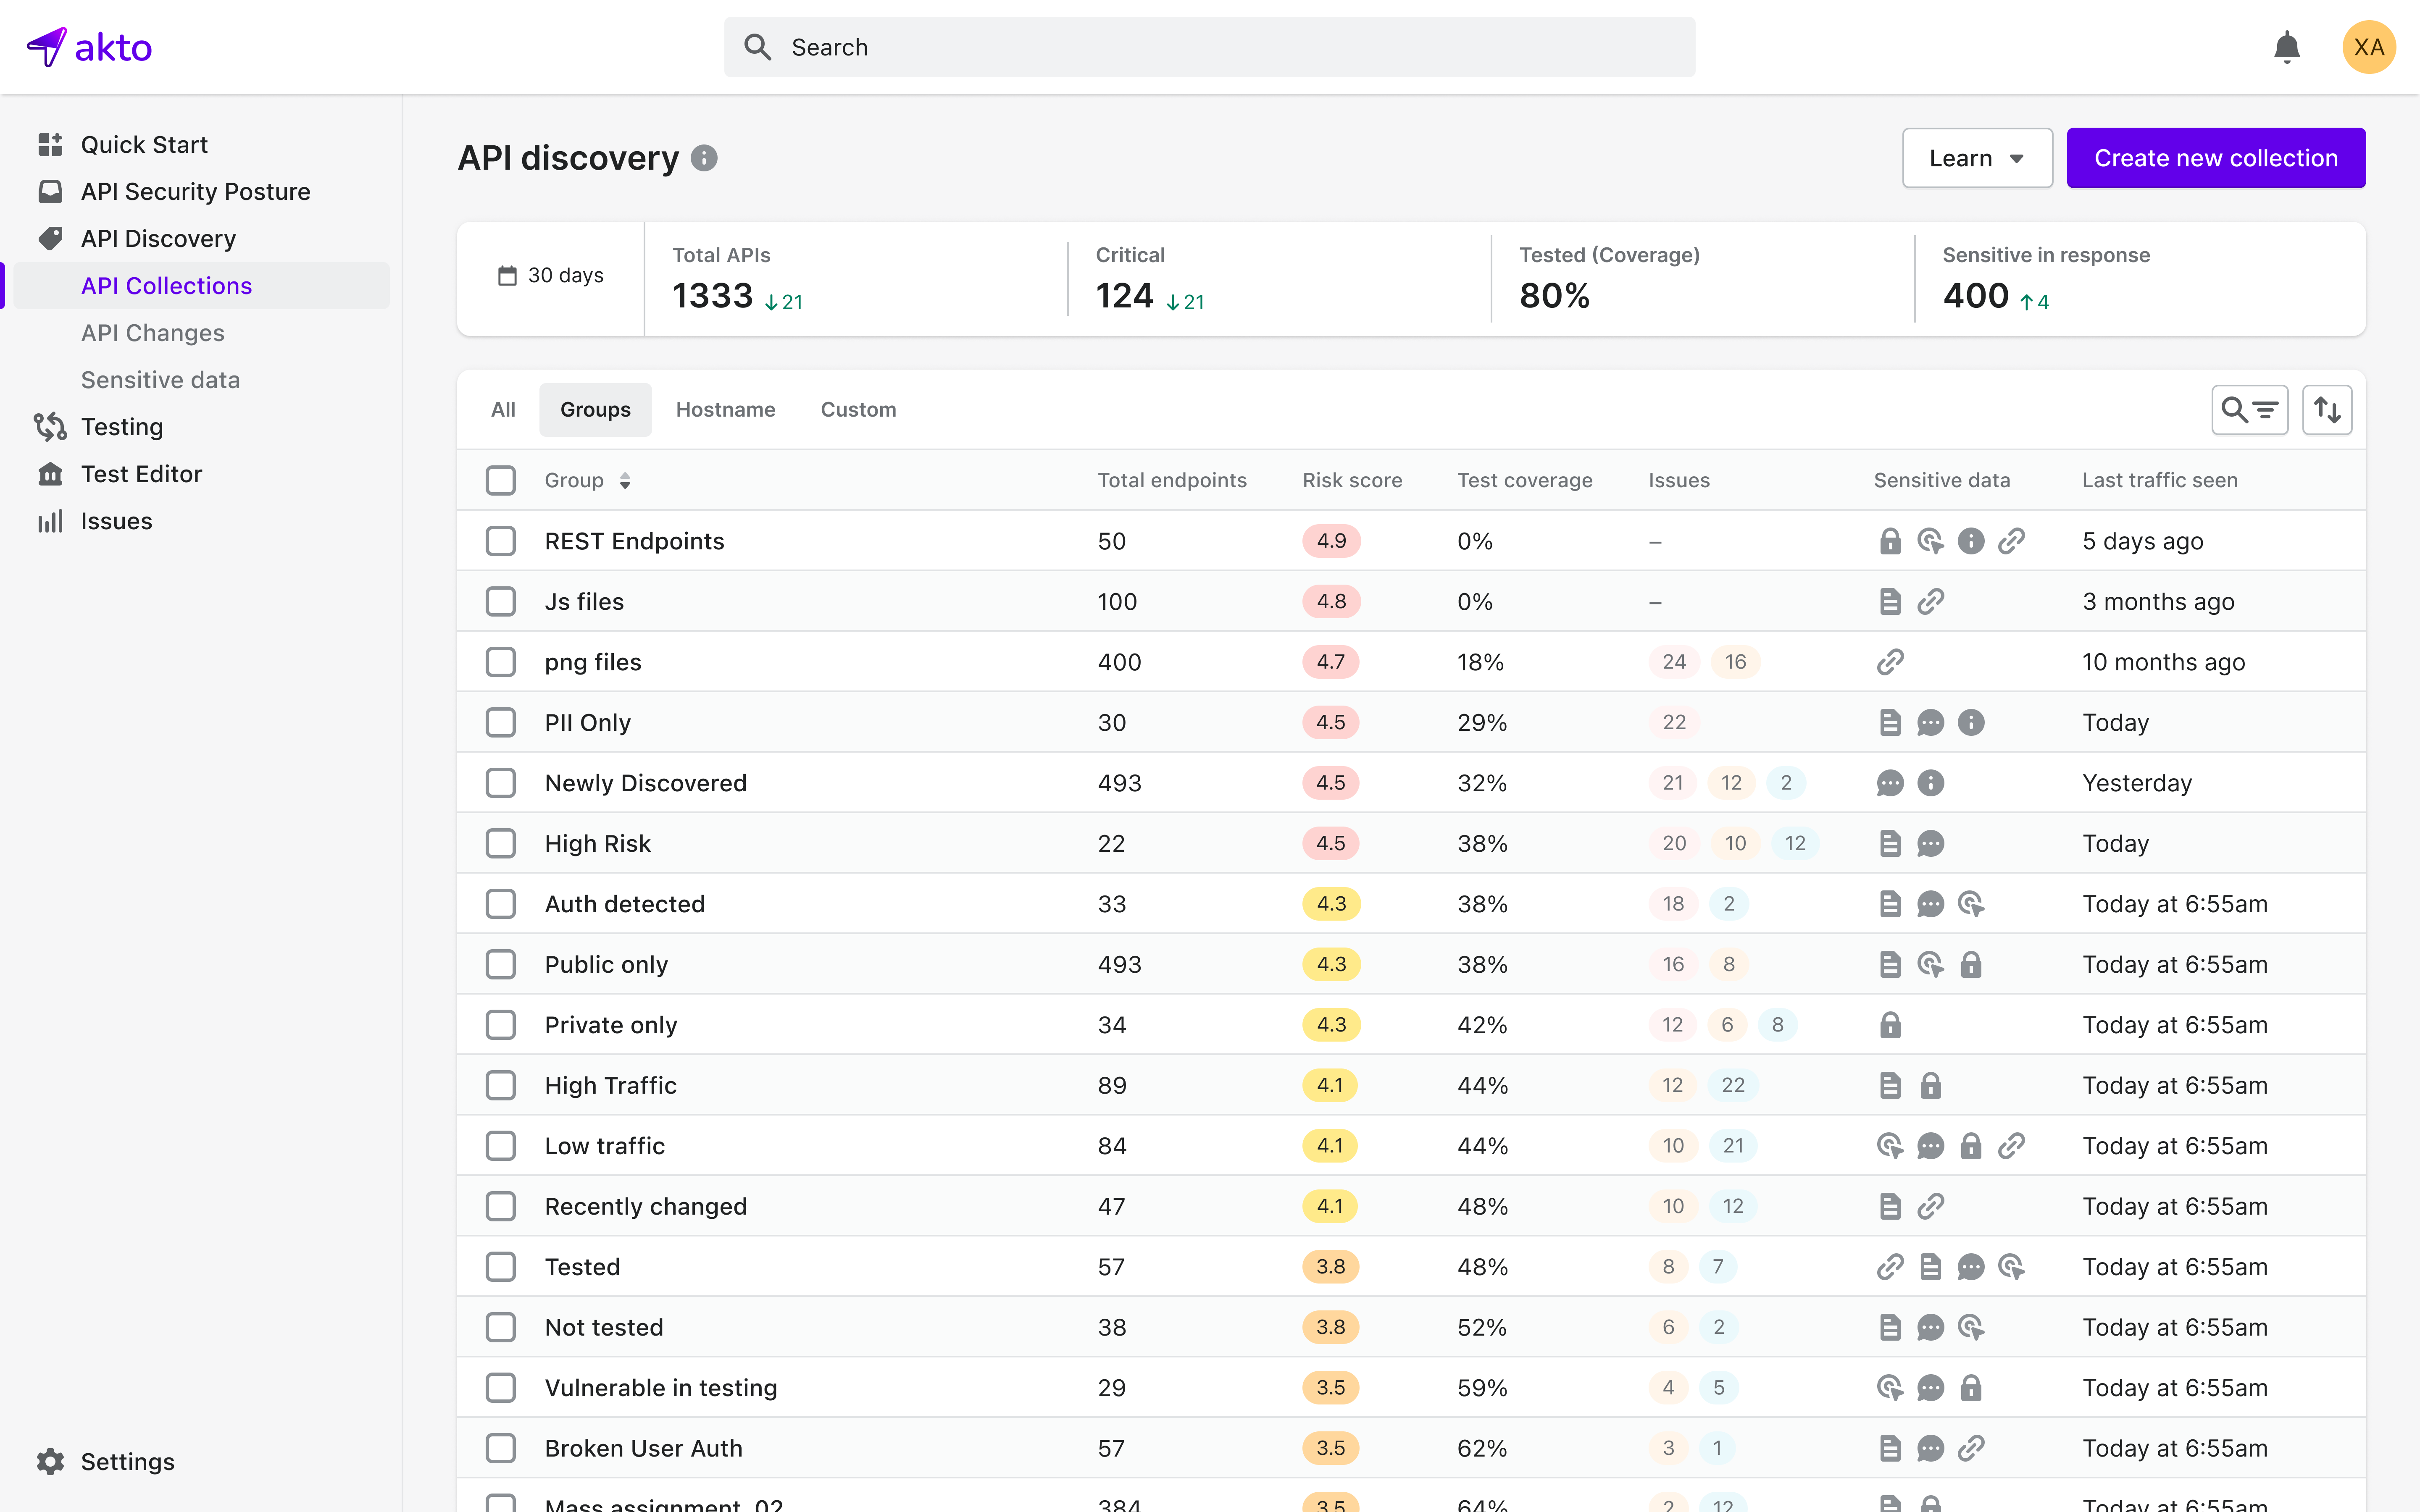2420x1512 pixels.
Task: Change the 30 days time range
Action: click(550, 276)
